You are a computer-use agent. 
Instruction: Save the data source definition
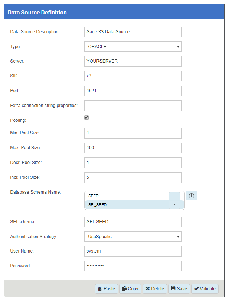(179, 289)
